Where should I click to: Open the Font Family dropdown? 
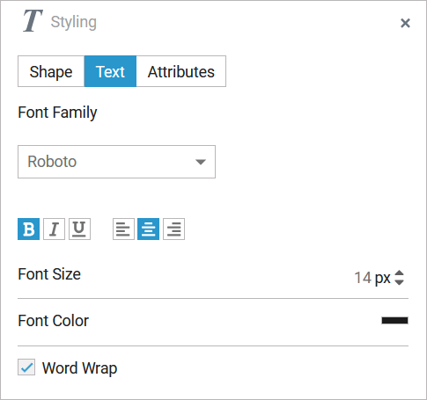point(116,162)
